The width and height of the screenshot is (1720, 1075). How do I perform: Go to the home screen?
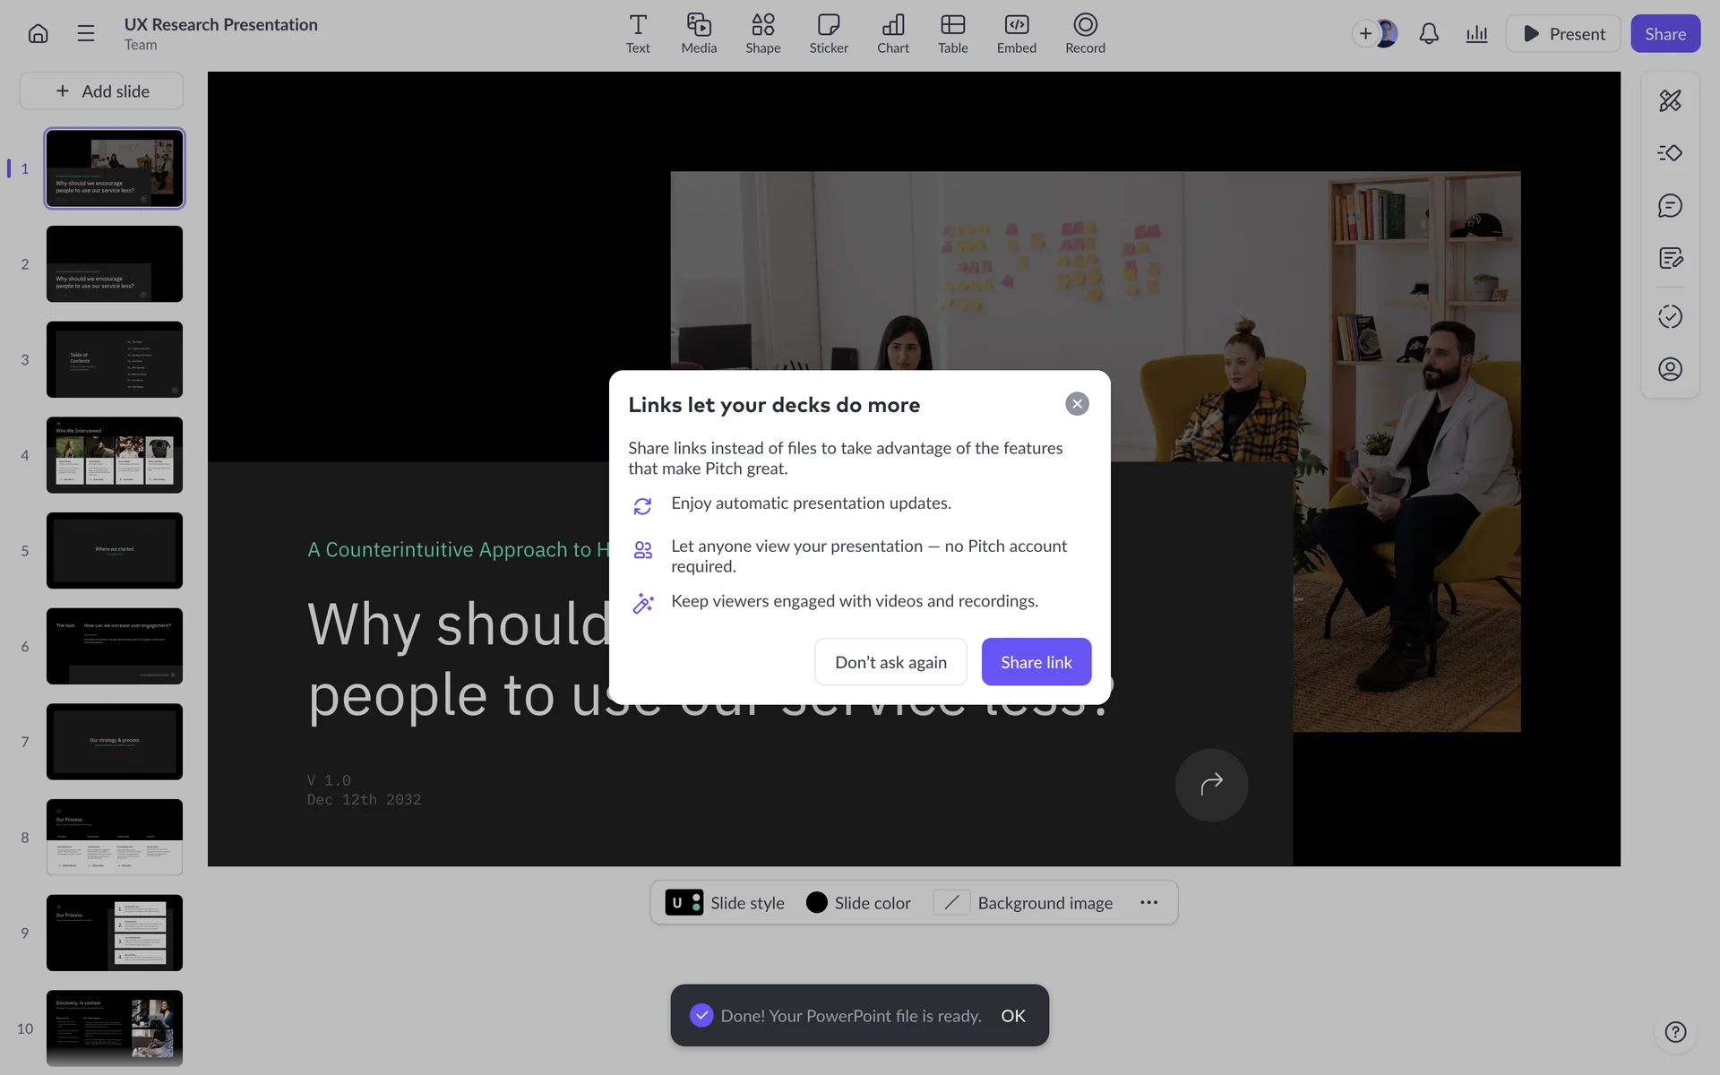tap(38, 34)
